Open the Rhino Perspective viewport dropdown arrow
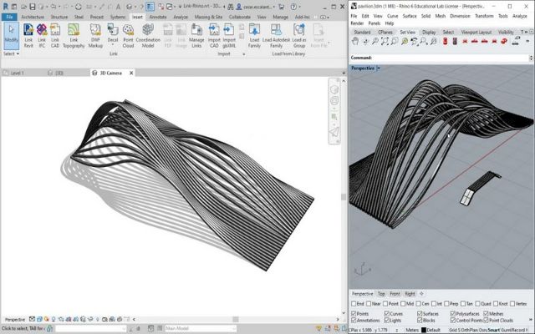Screen dimensions: 535x334 click(379, 68)
